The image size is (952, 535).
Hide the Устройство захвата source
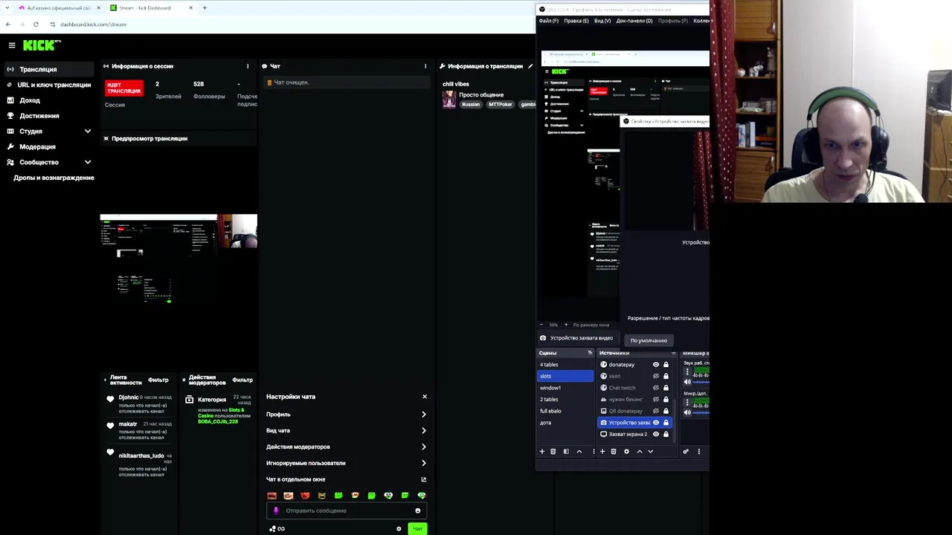coord(656,423)
